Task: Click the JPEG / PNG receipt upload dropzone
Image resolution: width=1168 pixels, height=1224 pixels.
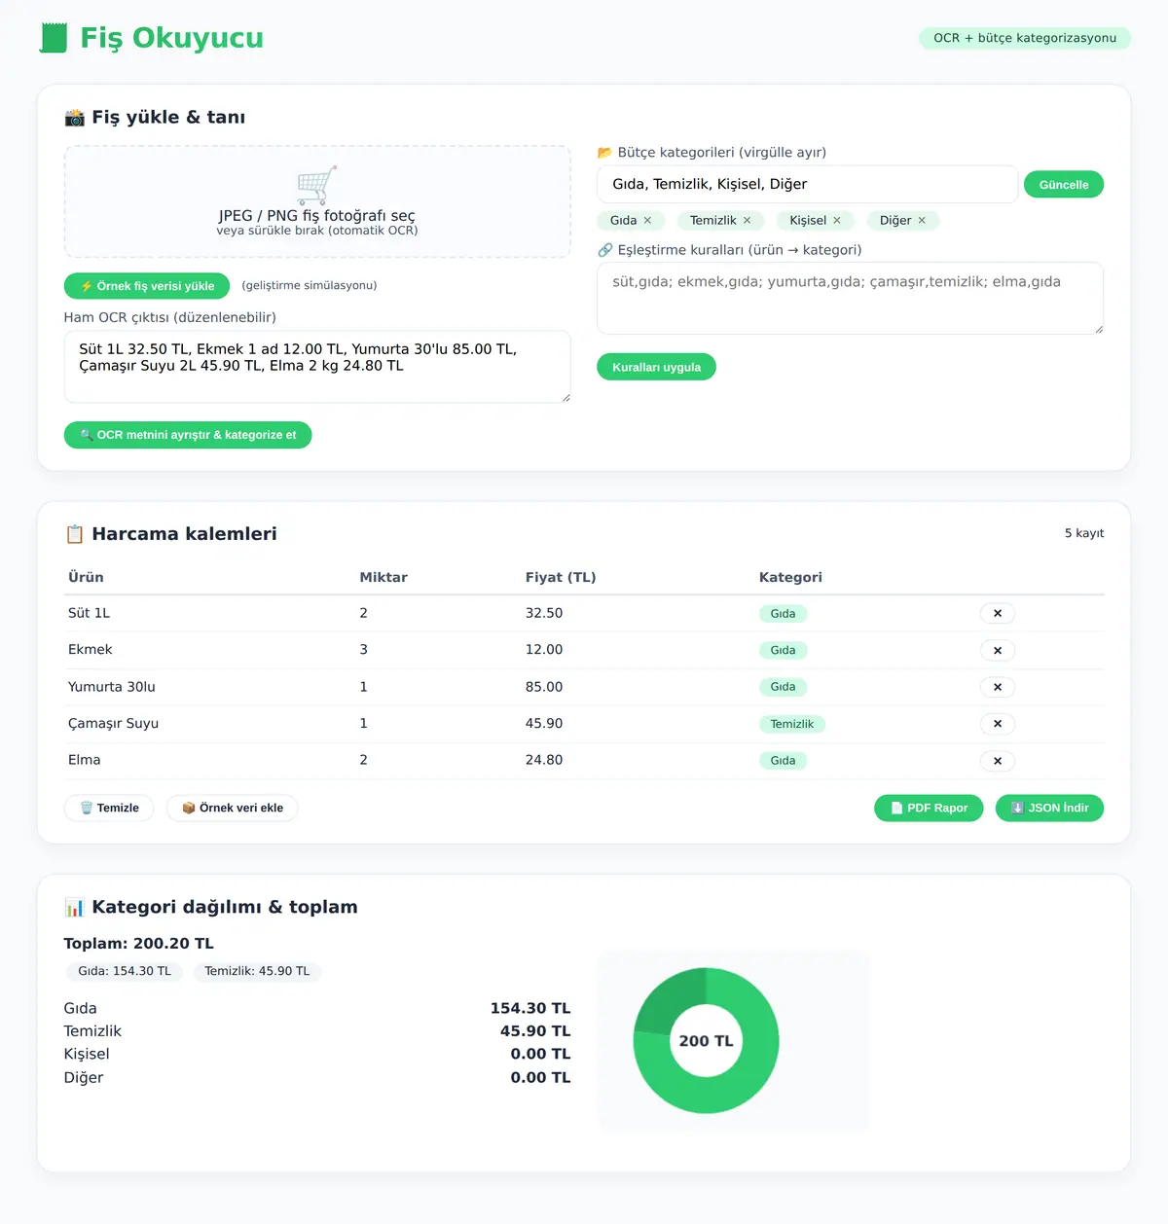Action: (x=317, y=202)
